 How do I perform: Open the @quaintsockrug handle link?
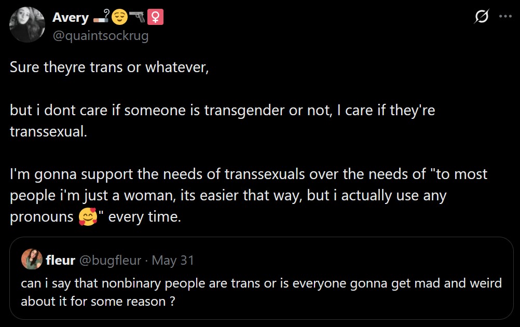101,35
